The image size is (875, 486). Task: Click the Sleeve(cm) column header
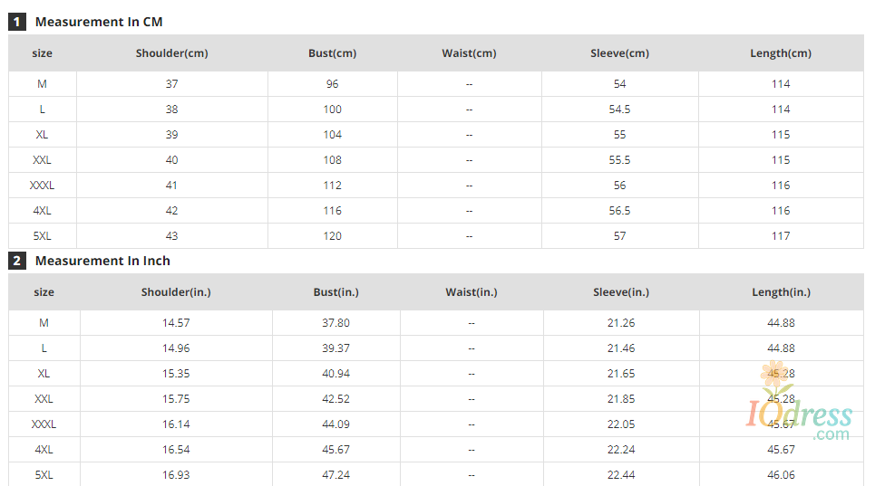coord(619,53)
